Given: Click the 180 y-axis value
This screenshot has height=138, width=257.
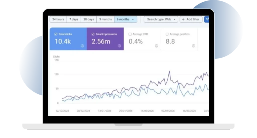Looking at the screenshot, I should (56, 60).
